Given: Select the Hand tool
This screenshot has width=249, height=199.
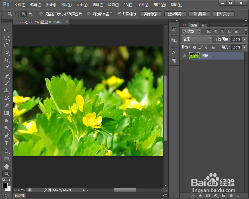Looking at the screenshot, I should click(x=6, y=166).
